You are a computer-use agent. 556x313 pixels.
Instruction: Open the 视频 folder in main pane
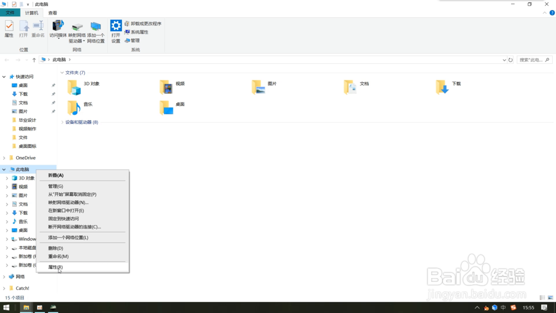[x=166, y=87]
